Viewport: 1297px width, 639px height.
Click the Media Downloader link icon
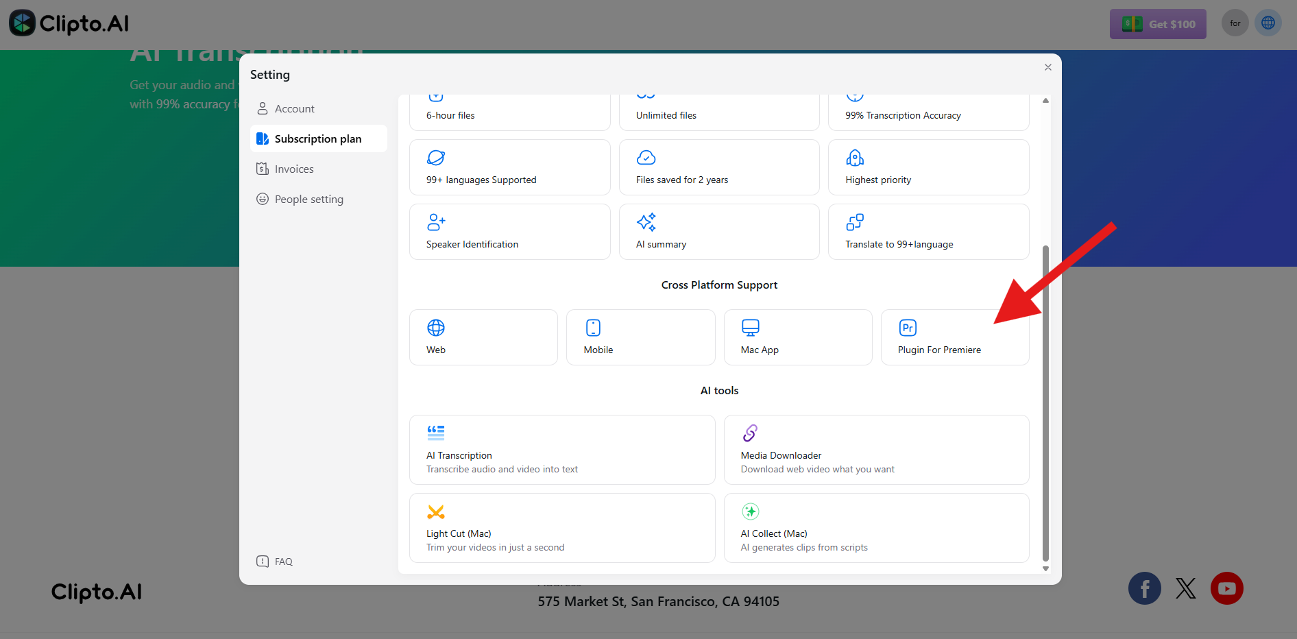(x=750, y=433)
